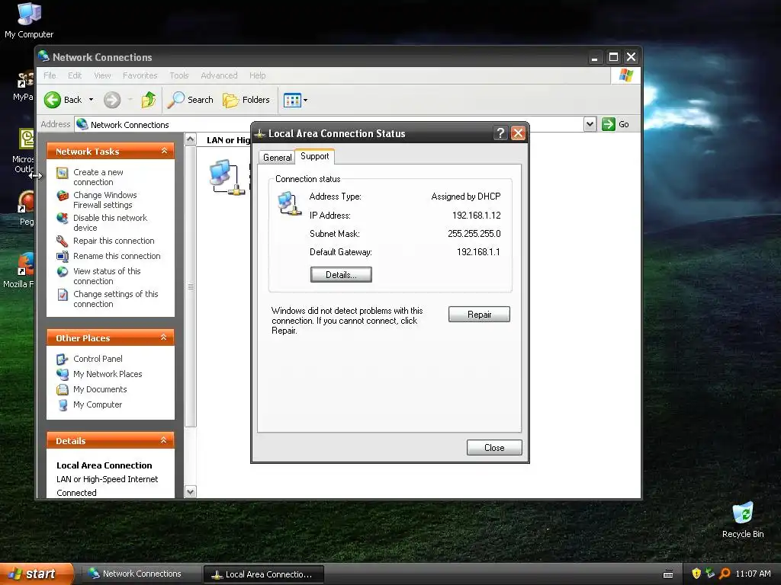The height and width of the screenshot is (585, 781).
Task: Click the Details... button
Action: (x=341, y=274)
